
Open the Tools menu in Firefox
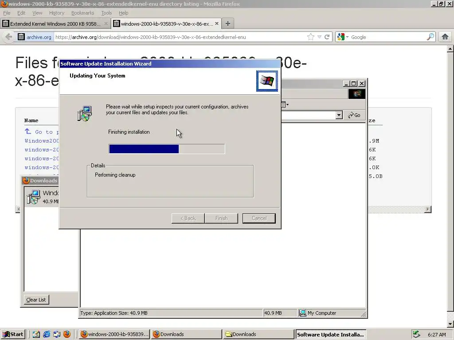point(106,13)
